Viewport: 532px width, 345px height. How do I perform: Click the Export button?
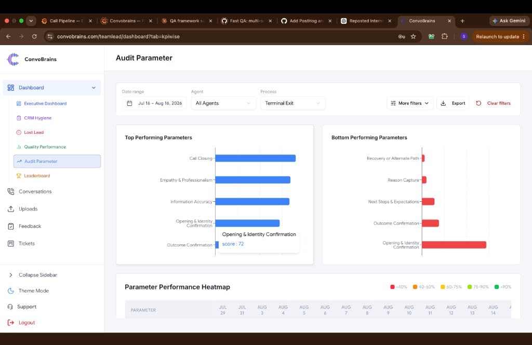coord(453,103)
